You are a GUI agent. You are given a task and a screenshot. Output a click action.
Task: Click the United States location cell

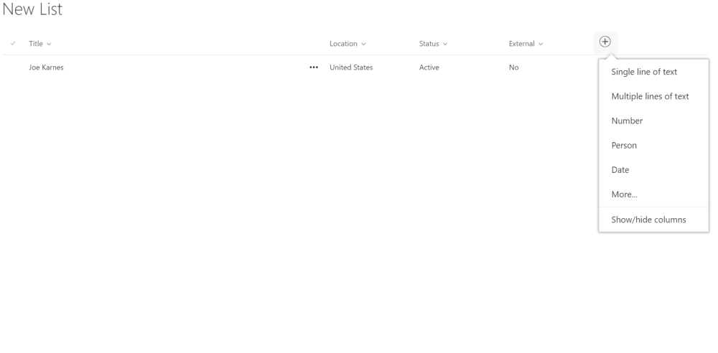click(350, 67)
